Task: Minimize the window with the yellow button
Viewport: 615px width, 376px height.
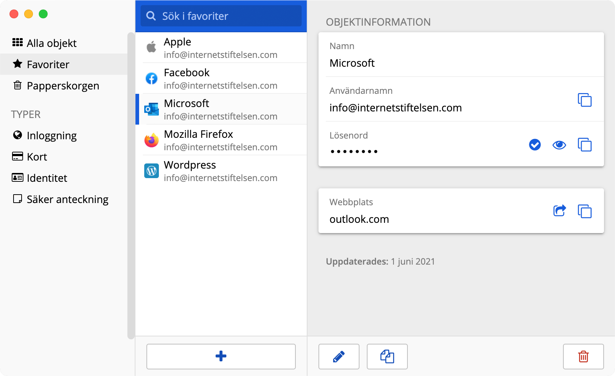Action: point(29,14)
